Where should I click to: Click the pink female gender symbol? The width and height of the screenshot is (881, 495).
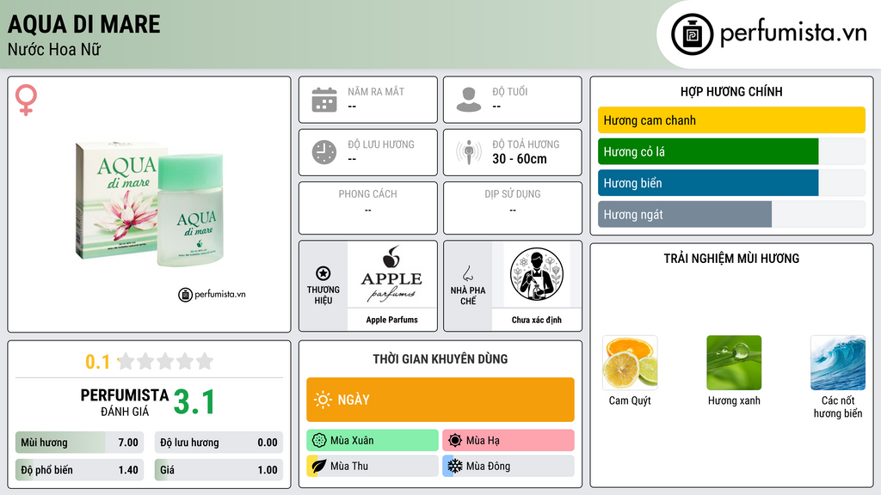[26, 100]
